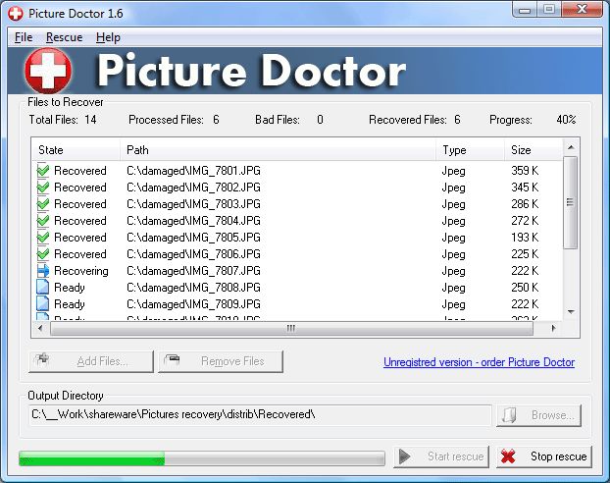Click the green checkmark icon for IMG_7806.JPG
The width and height of the screenshot is (610, 483).
coord(43,254)
